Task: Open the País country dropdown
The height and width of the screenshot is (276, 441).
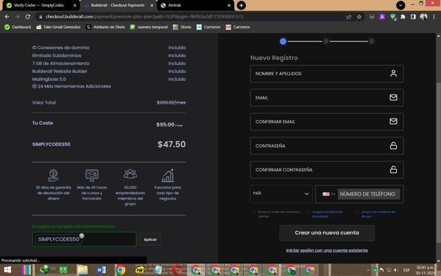Action: click(281, 194)
